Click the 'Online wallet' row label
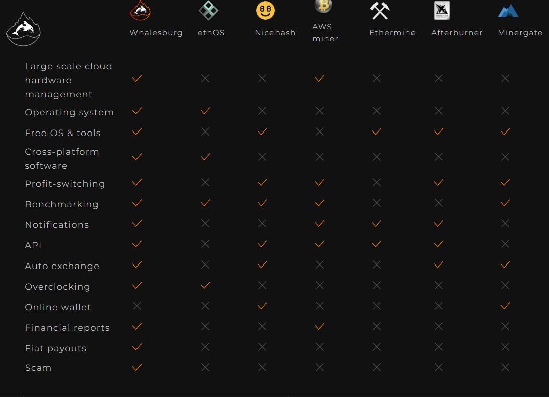The image size is (549, 397). click(58, 307)
